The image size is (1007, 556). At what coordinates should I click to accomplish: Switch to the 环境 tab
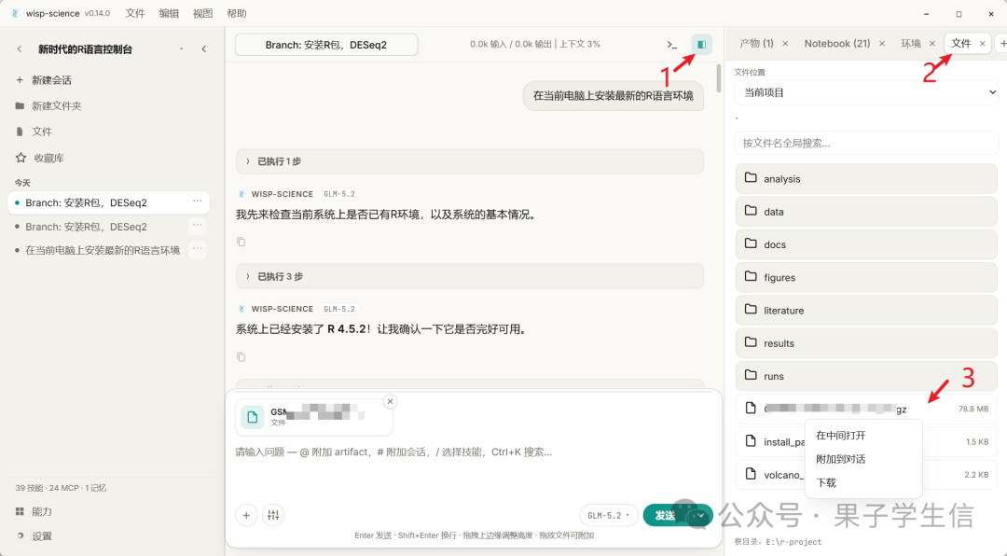911,43
